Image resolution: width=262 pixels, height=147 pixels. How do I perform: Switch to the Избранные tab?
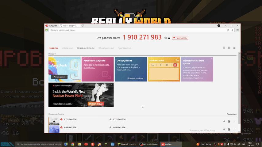[x=67, y=48]
